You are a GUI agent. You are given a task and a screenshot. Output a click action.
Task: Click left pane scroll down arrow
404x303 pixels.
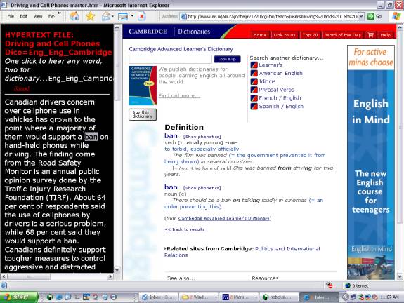(x=117, y=269)
